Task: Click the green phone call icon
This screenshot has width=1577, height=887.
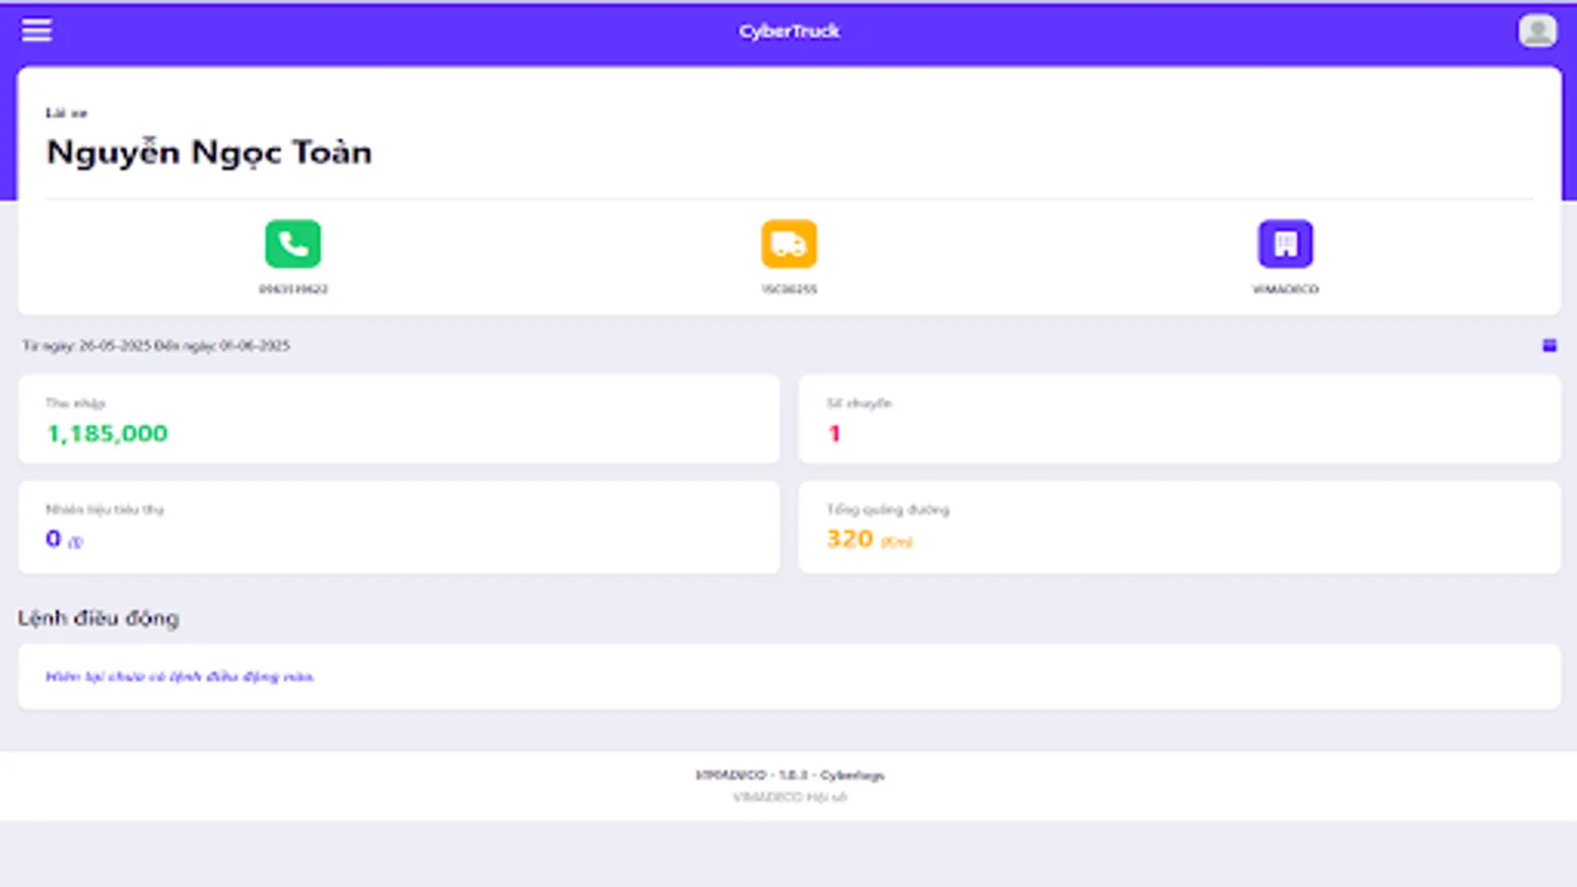Action: point(291,243)
